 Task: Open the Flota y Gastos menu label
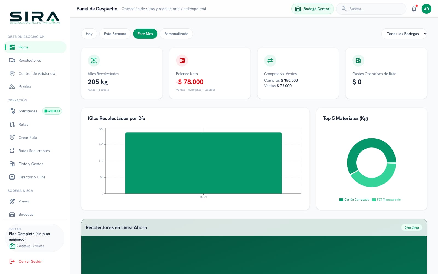click(x=31, y=164)
